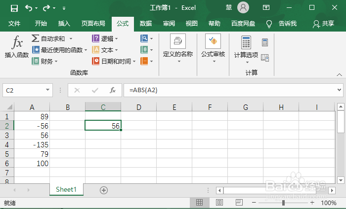Switch to the 页面布局 tab
Screen dimensions: 346x209
tap(93, 23)
